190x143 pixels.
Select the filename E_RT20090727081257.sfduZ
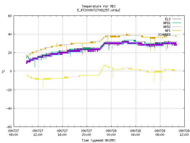(x=99, y=10)
